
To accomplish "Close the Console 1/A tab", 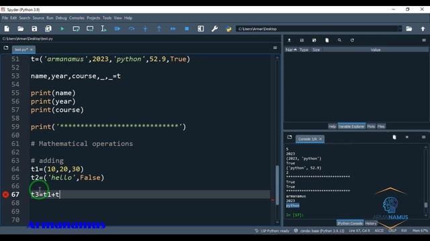I will pos(320,139).
